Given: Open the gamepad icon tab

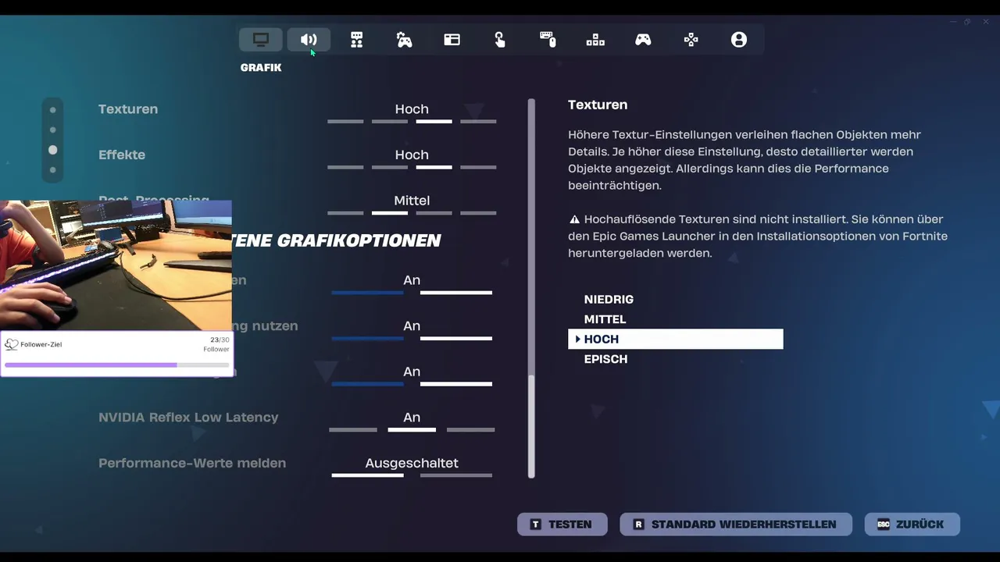Looking at the screenshot, I should click(643, 40).
